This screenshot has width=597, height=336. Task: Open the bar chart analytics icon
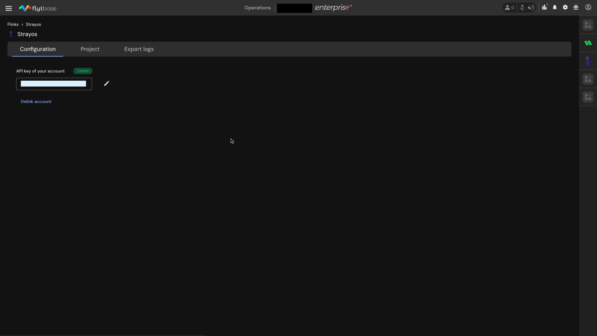[545, 7]
